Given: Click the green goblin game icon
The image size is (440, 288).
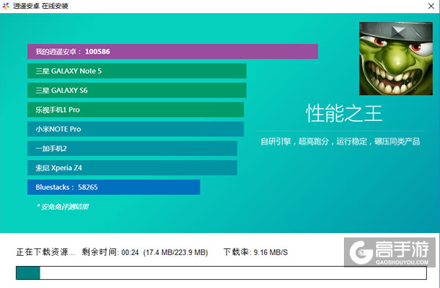Looking at the screenshot, I should click(x=396, y=59).
